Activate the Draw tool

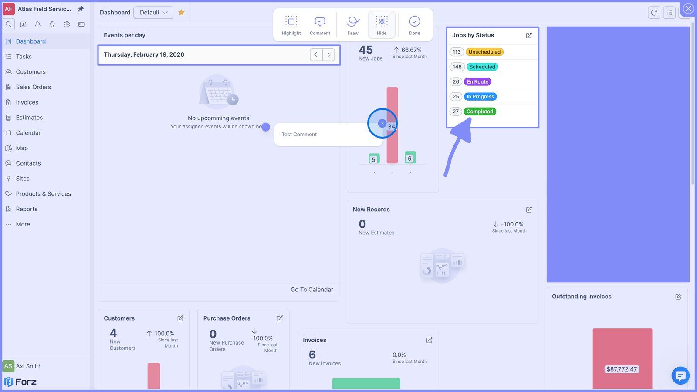[353, 25]
